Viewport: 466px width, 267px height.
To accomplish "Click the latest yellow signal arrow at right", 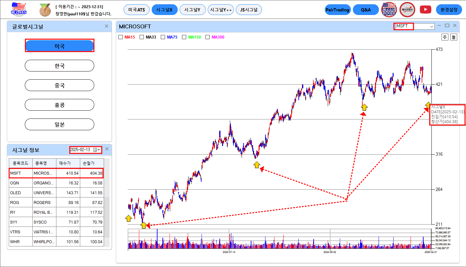I will pos(428,105).
